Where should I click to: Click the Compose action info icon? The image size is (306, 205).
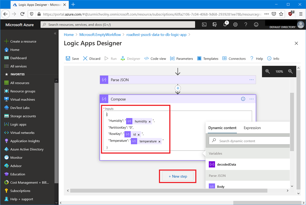point(243,99)
